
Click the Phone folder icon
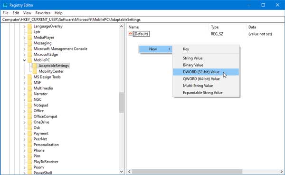tap(29, 150)
